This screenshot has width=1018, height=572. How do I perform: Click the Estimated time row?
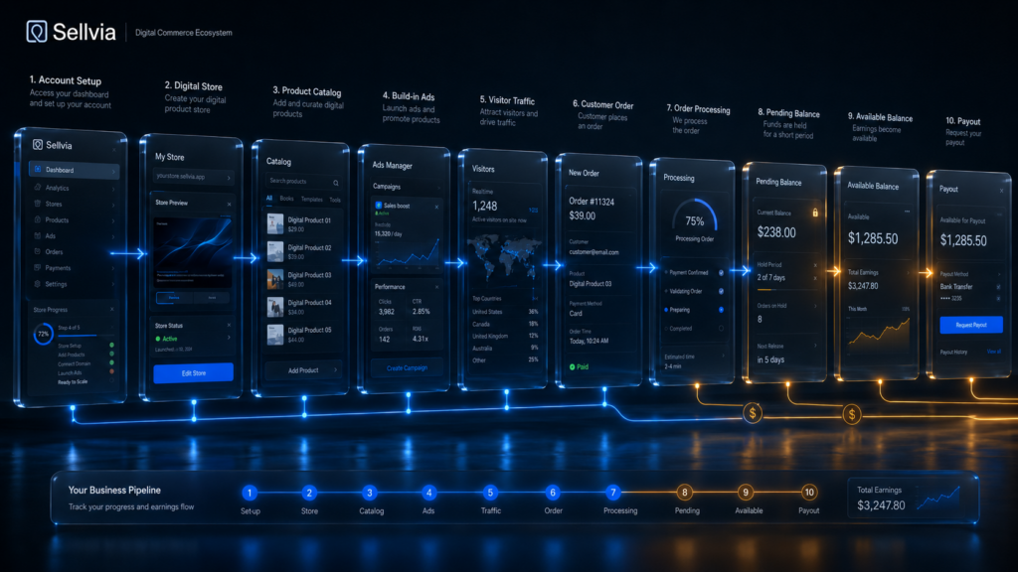coord(694,361)
